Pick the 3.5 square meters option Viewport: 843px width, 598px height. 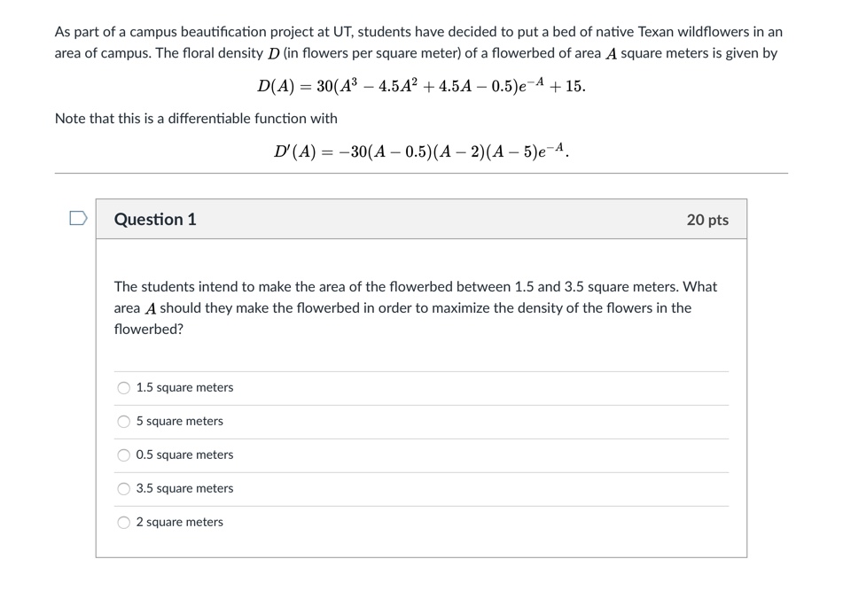(x=121, y=488)
